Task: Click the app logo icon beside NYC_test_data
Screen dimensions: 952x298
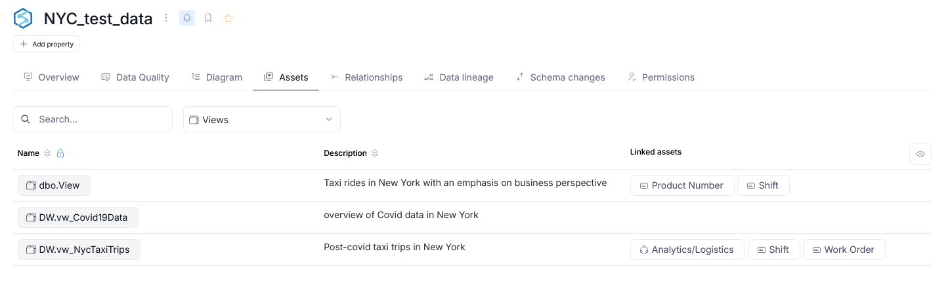Action: tap(23, 18)
